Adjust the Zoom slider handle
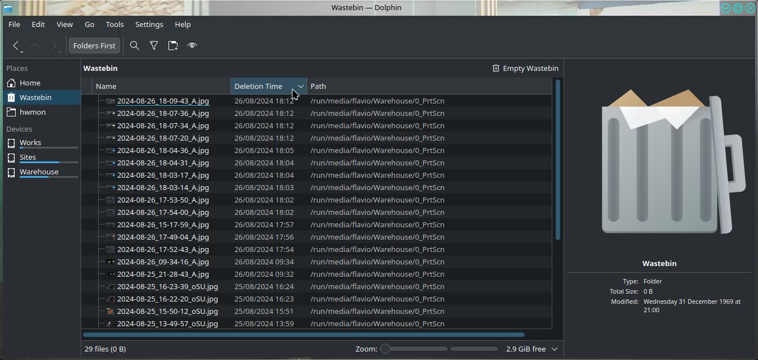The image size is (758, 360). point(385,349)
